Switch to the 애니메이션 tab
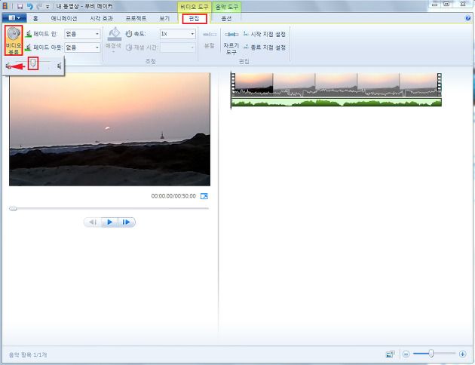 click(64, 18)
